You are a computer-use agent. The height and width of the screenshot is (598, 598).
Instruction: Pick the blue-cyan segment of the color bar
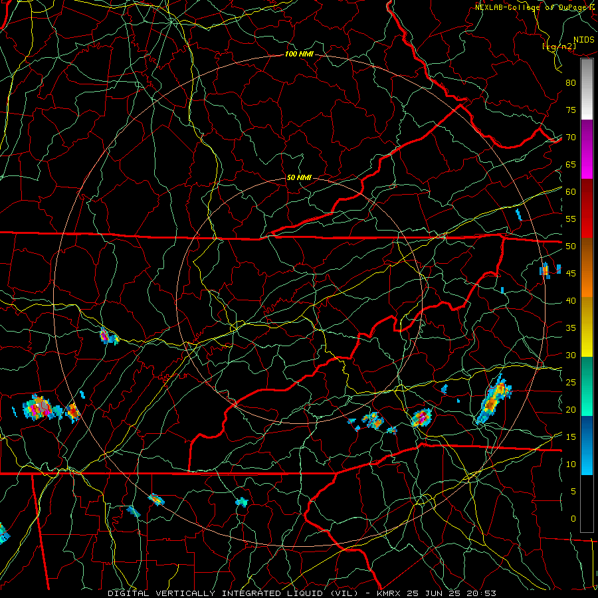[587, 445]
